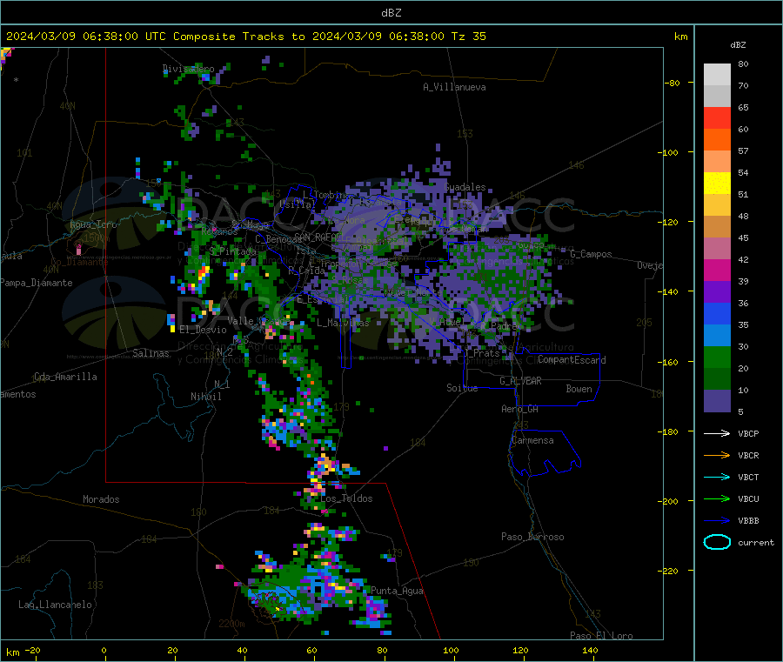
Task: Click the N_1 map label
Action: 222,384
